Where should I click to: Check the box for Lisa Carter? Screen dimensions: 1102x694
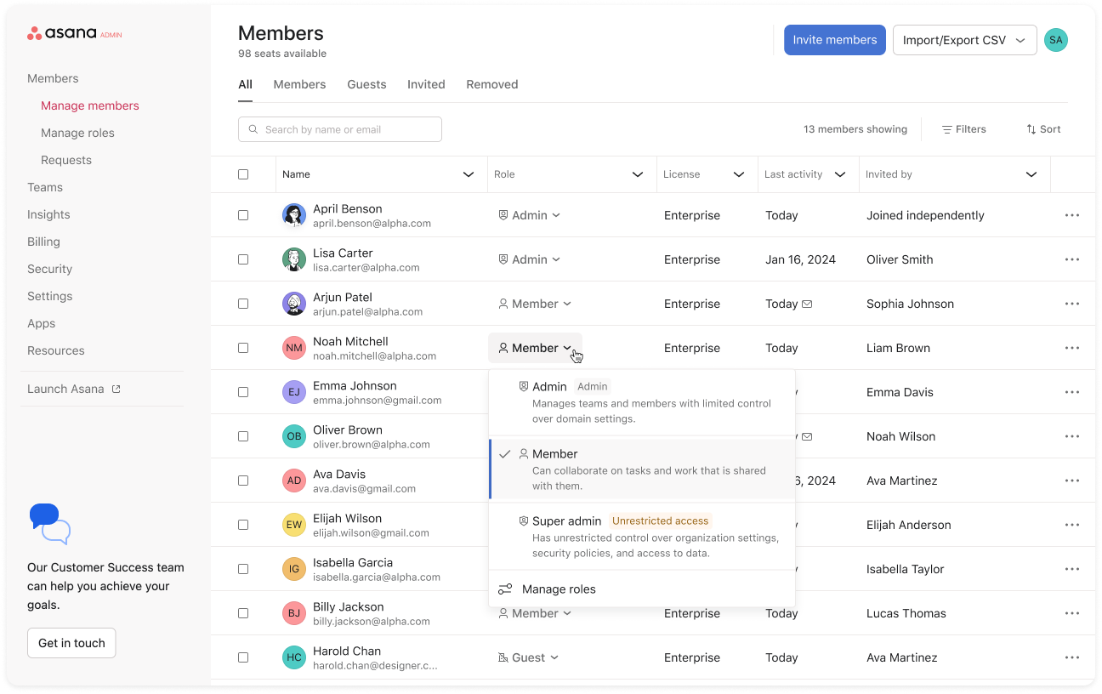coord(243,259)
